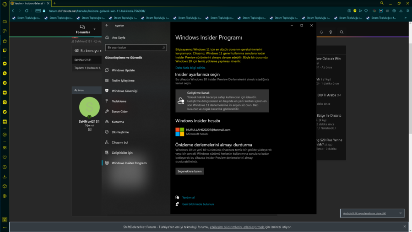
Task: Follow the Daha fazla bilgi edinin link
Action: tap(190, 68)
